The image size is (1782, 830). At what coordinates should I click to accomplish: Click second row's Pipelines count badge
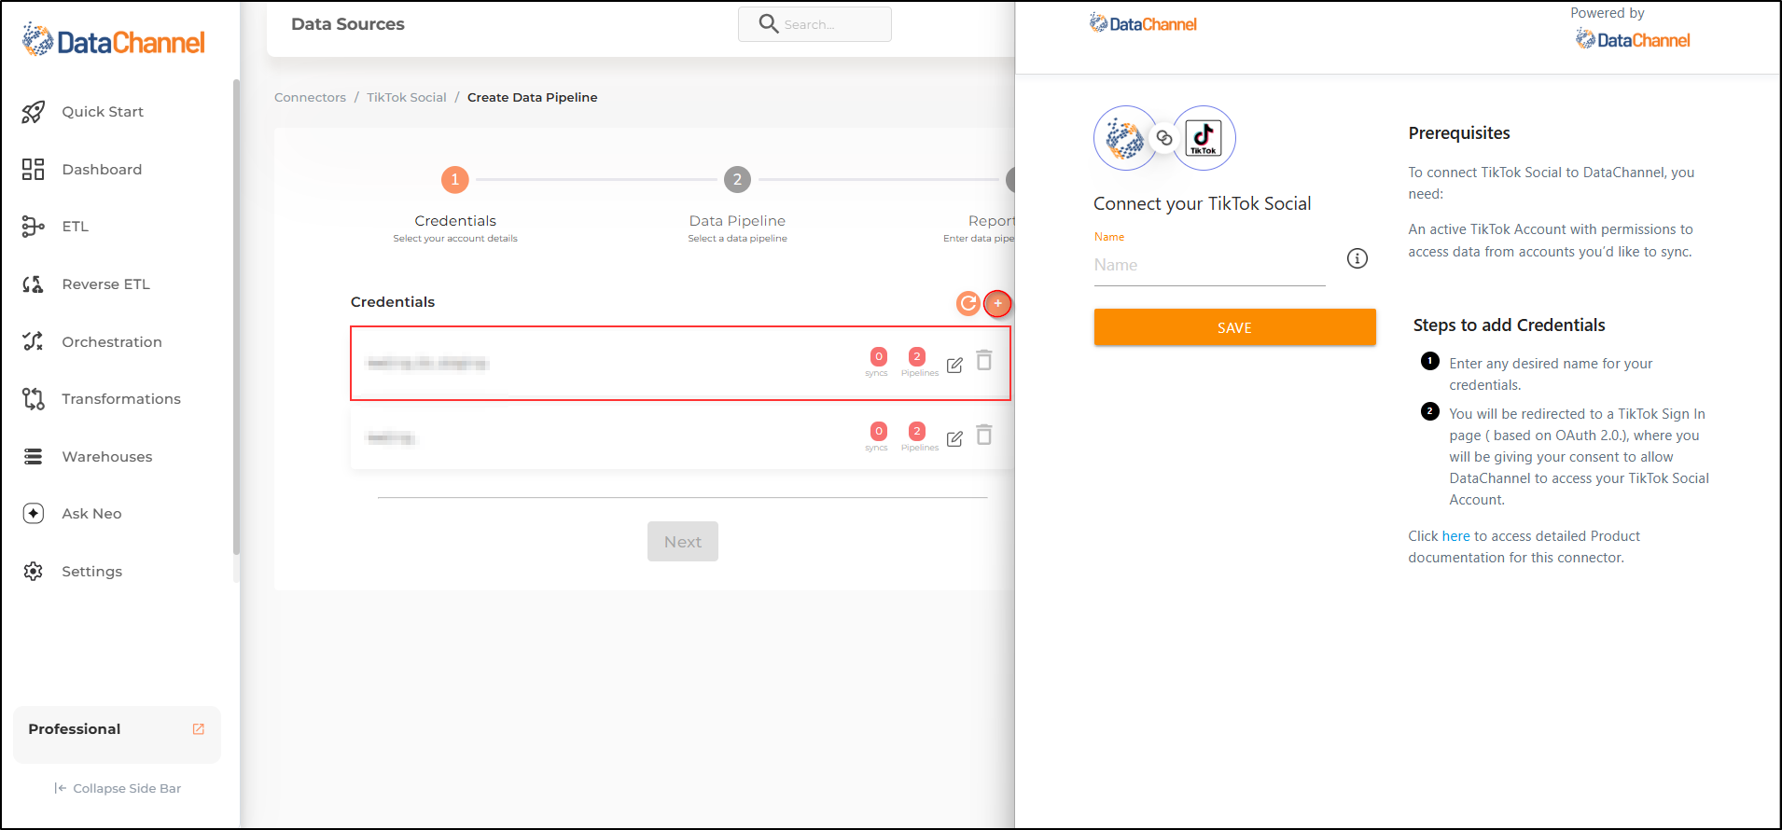pos(917,431)
